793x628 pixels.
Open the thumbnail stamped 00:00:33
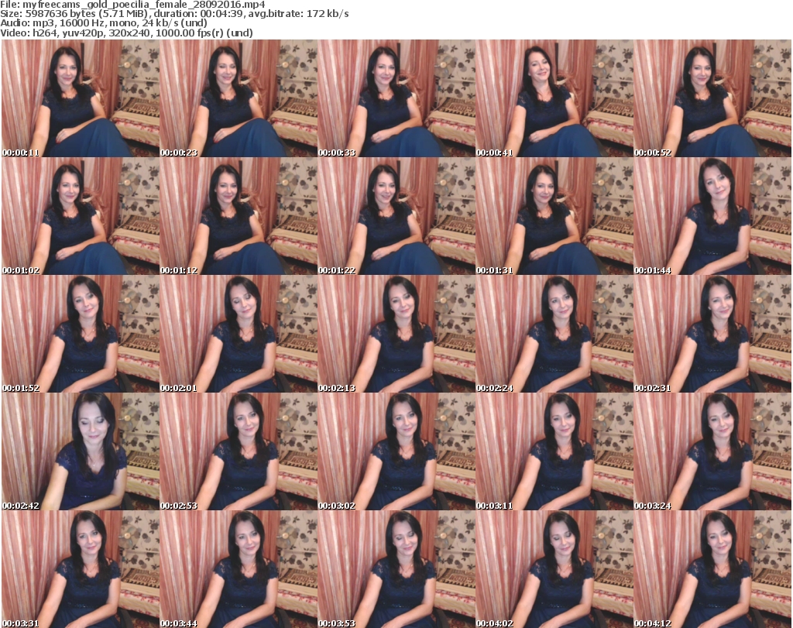pyautogui.click(x=396, y=98)
